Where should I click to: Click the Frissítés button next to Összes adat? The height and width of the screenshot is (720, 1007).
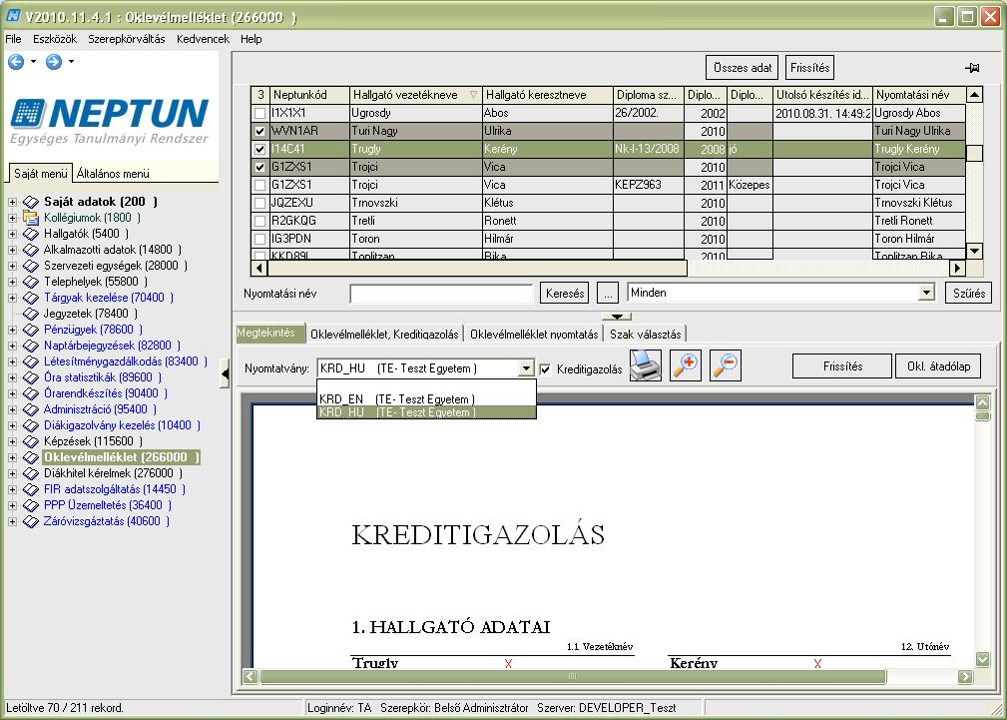[809, 68]
